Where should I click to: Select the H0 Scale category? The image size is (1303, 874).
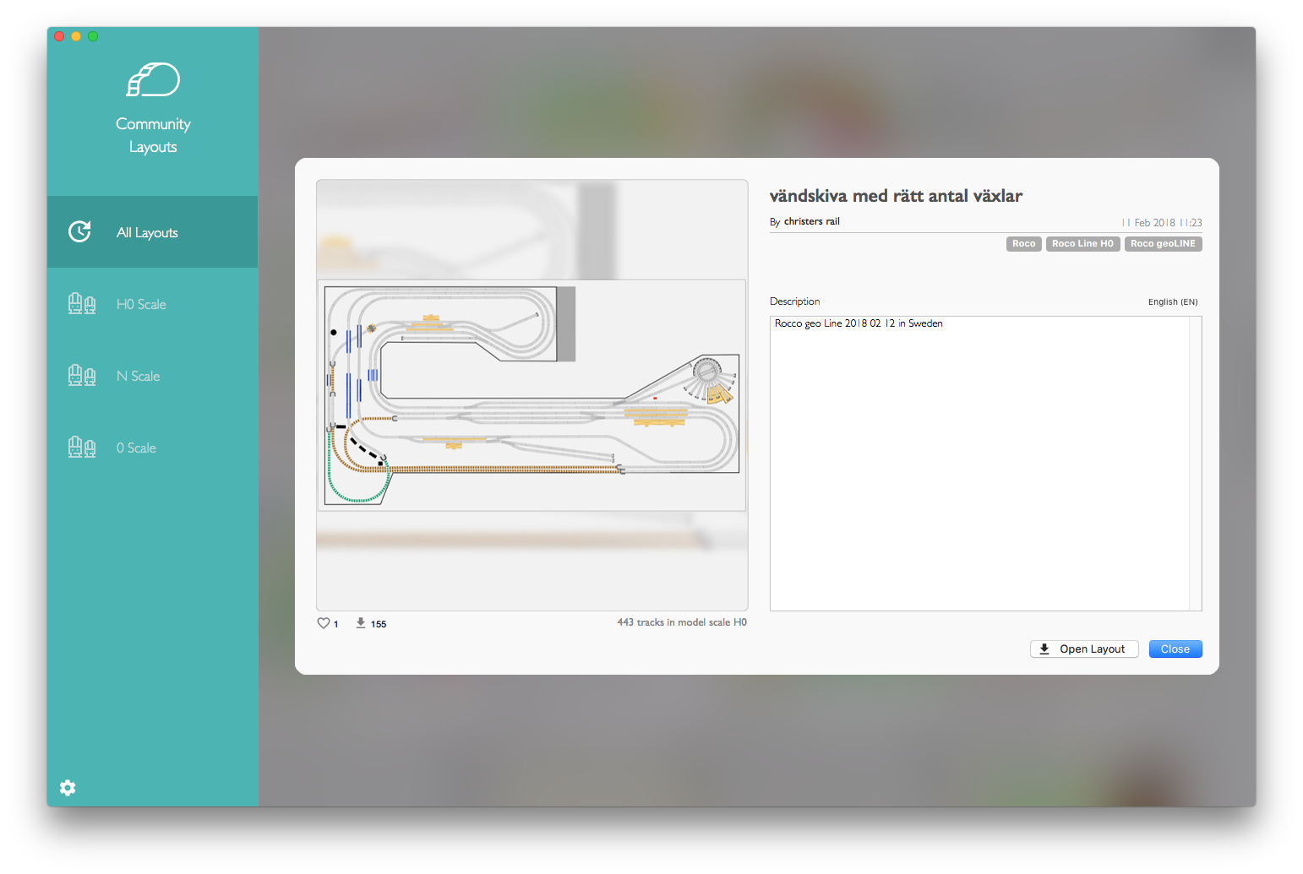tap(152, 304)
